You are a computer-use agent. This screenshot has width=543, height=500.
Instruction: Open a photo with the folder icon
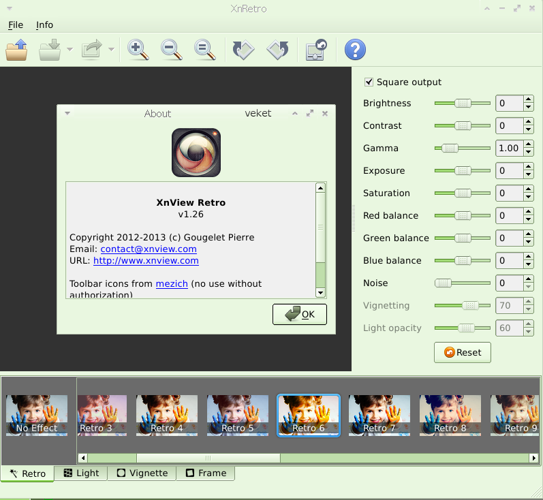pyautogui.click(x=16, y=50)
